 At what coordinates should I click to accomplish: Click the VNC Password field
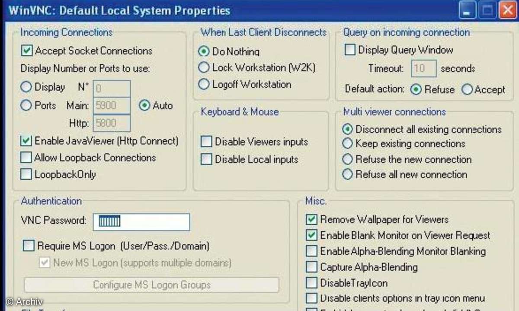click(142, 222)
